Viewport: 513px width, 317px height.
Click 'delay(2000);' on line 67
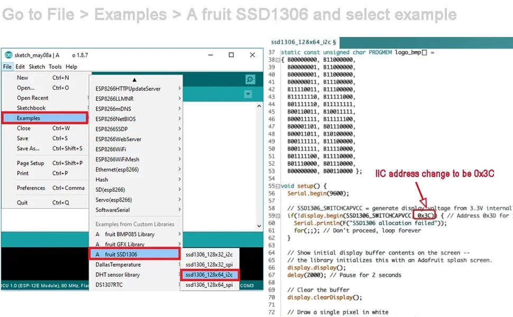click(x=307, y=275)
